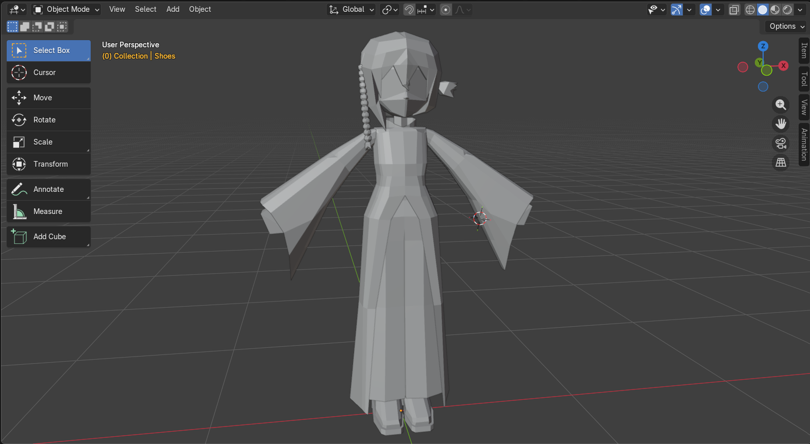Click the zoom magnifier viewport icon
Screen dimensions: 810x444
pyautogui.click(x=781, y=105)
